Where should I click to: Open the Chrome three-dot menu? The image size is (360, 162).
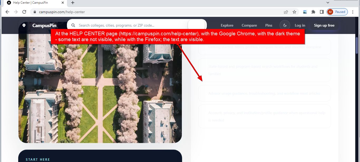[353, 12]
